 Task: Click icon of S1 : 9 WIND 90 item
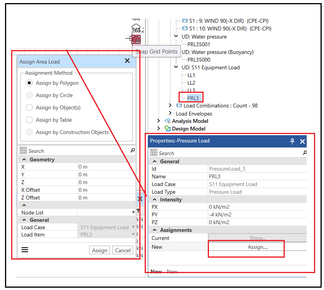coord(185,20)
